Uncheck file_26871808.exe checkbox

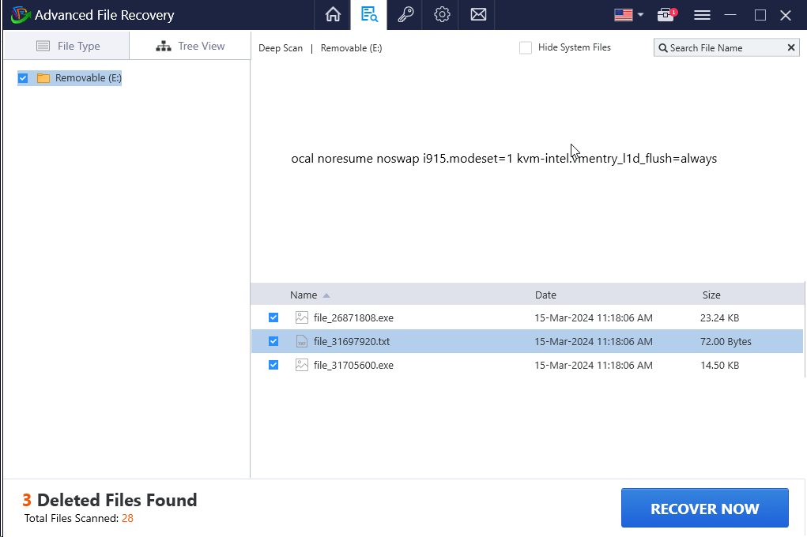273,317
